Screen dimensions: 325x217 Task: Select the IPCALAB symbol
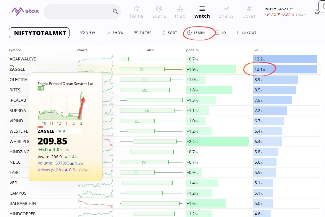point(18,101)
